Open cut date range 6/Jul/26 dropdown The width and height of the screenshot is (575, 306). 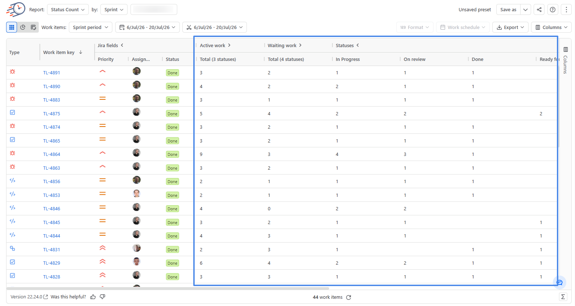[215, 27]
